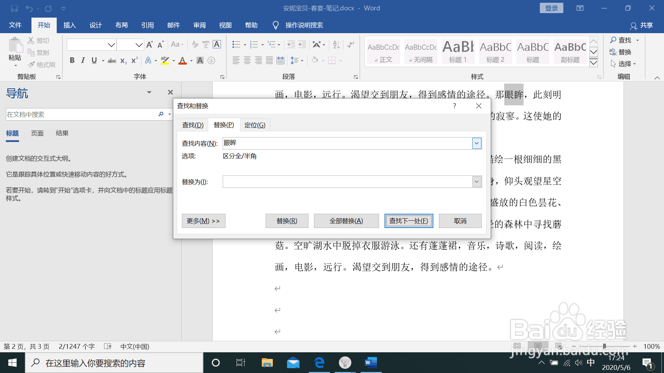Toggle bold formatting
This screenshot has width=664, height=373.
72,60
